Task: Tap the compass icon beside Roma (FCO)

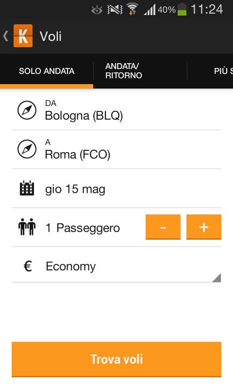Action: (27, 149)
